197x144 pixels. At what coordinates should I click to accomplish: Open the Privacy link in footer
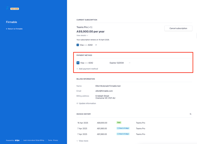pos(56,140)
